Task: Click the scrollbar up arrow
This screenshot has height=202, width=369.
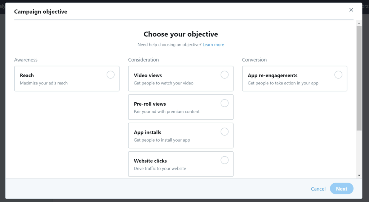Action: (359, 23)
